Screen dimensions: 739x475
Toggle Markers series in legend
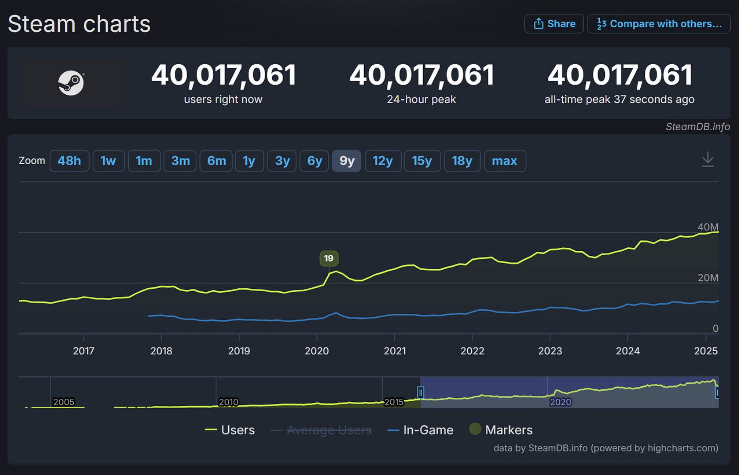(x=501, y=430)
